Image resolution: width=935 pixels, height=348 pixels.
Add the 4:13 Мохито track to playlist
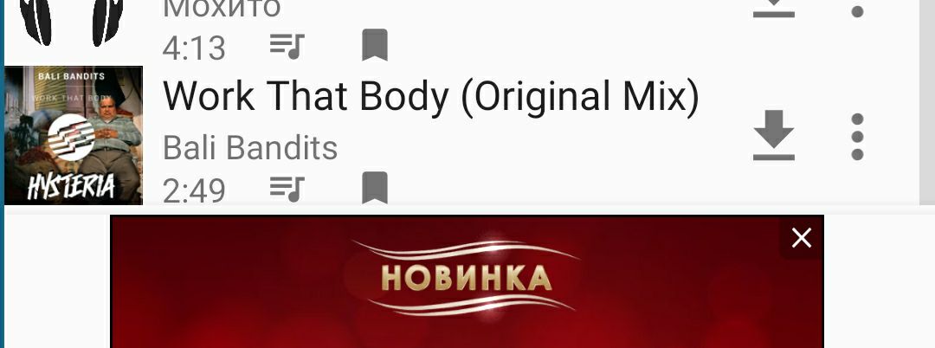point(287,45)
